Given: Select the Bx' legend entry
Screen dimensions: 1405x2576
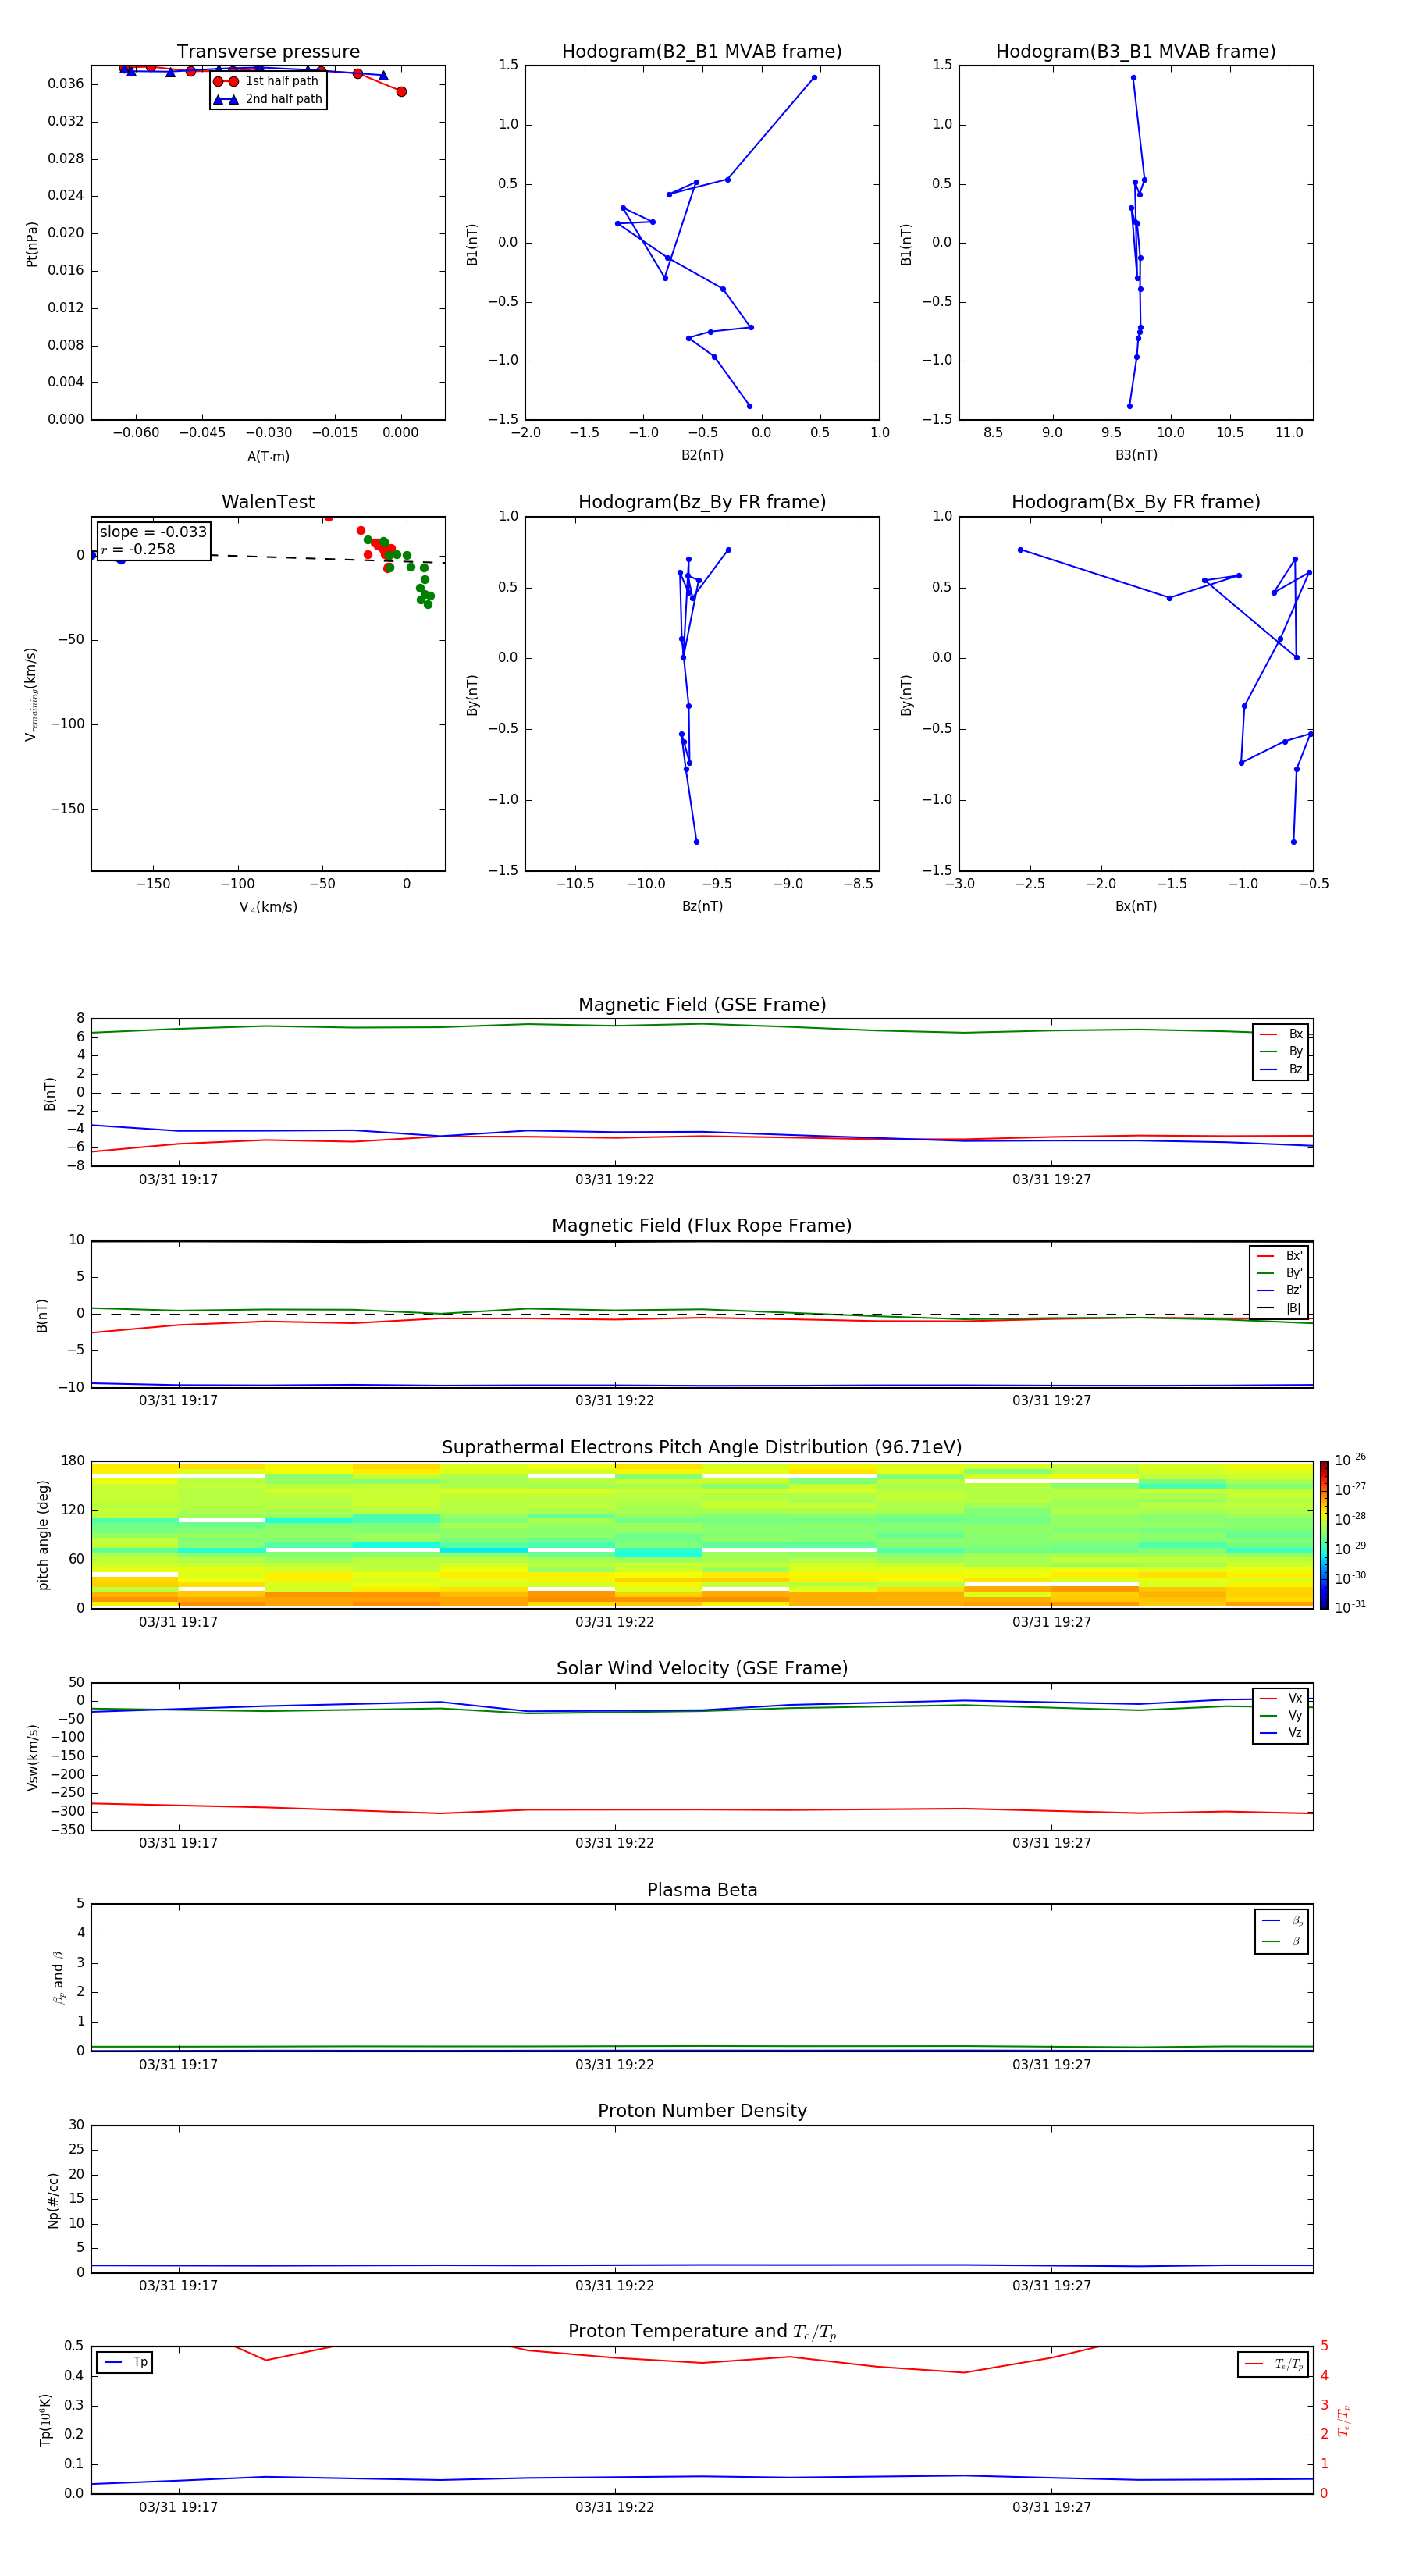Looking at the screenshot, I should pyautogui.click(x=1279, y=1256).
